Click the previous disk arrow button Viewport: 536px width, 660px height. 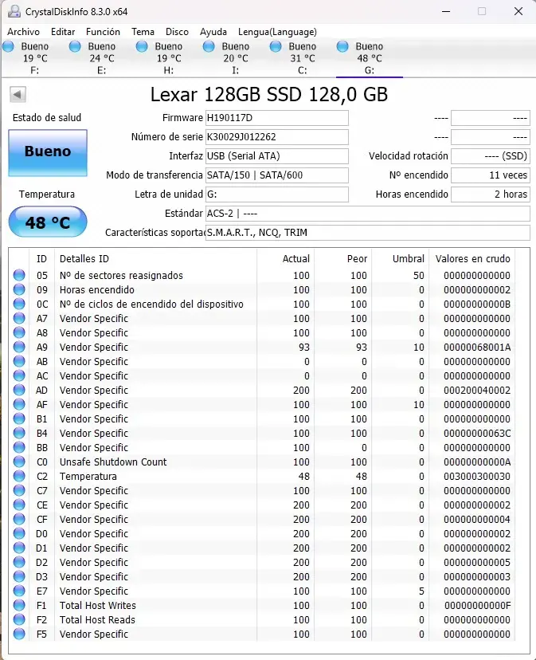18,94
